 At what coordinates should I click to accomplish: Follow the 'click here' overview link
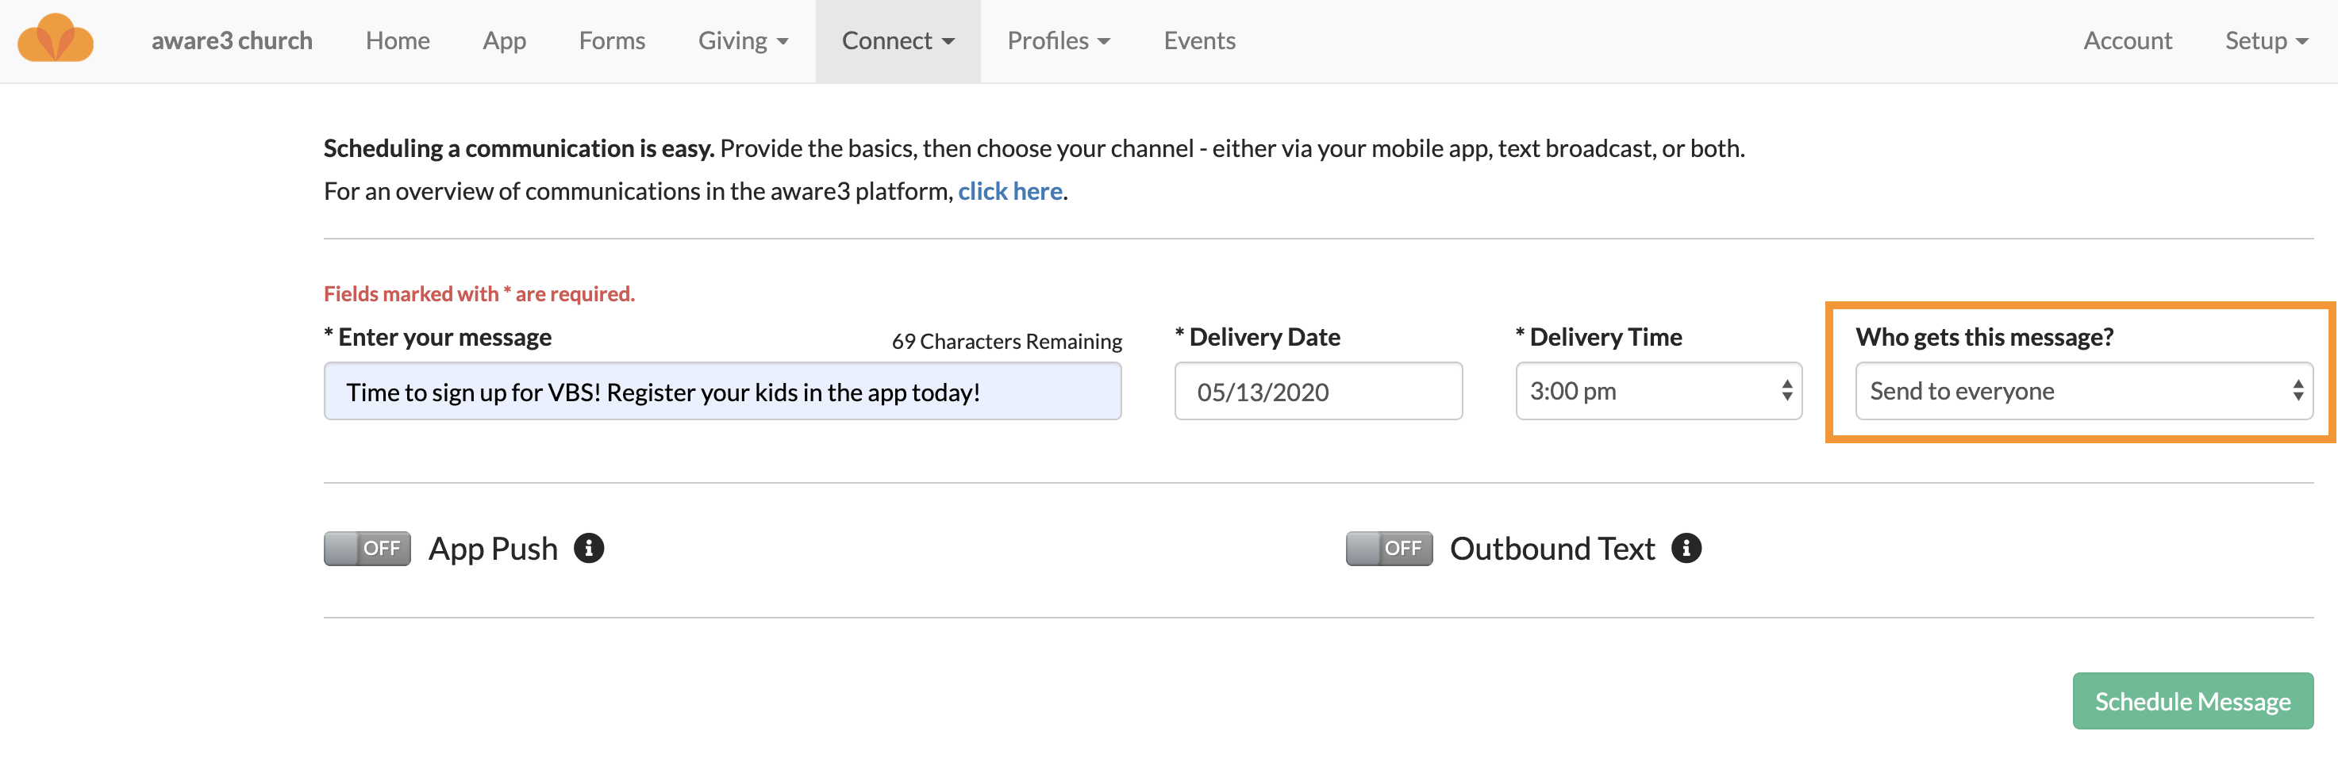[1010, 190]
